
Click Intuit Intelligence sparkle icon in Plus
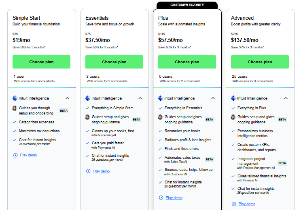coord(161,98)
